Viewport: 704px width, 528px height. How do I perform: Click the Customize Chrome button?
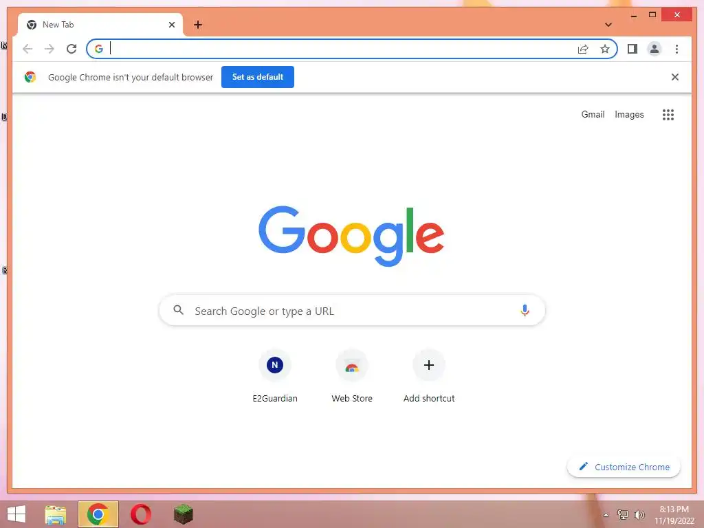tap(624, 467)
